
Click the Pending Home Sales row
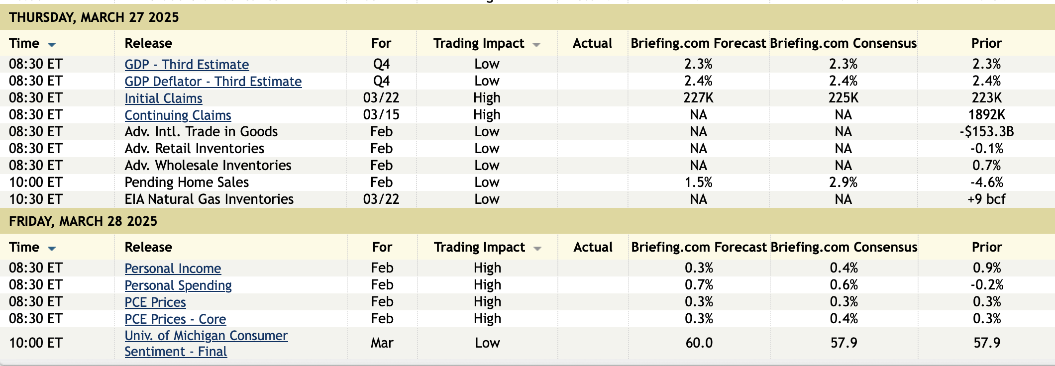pyautogui.click(x=187, y=183)
